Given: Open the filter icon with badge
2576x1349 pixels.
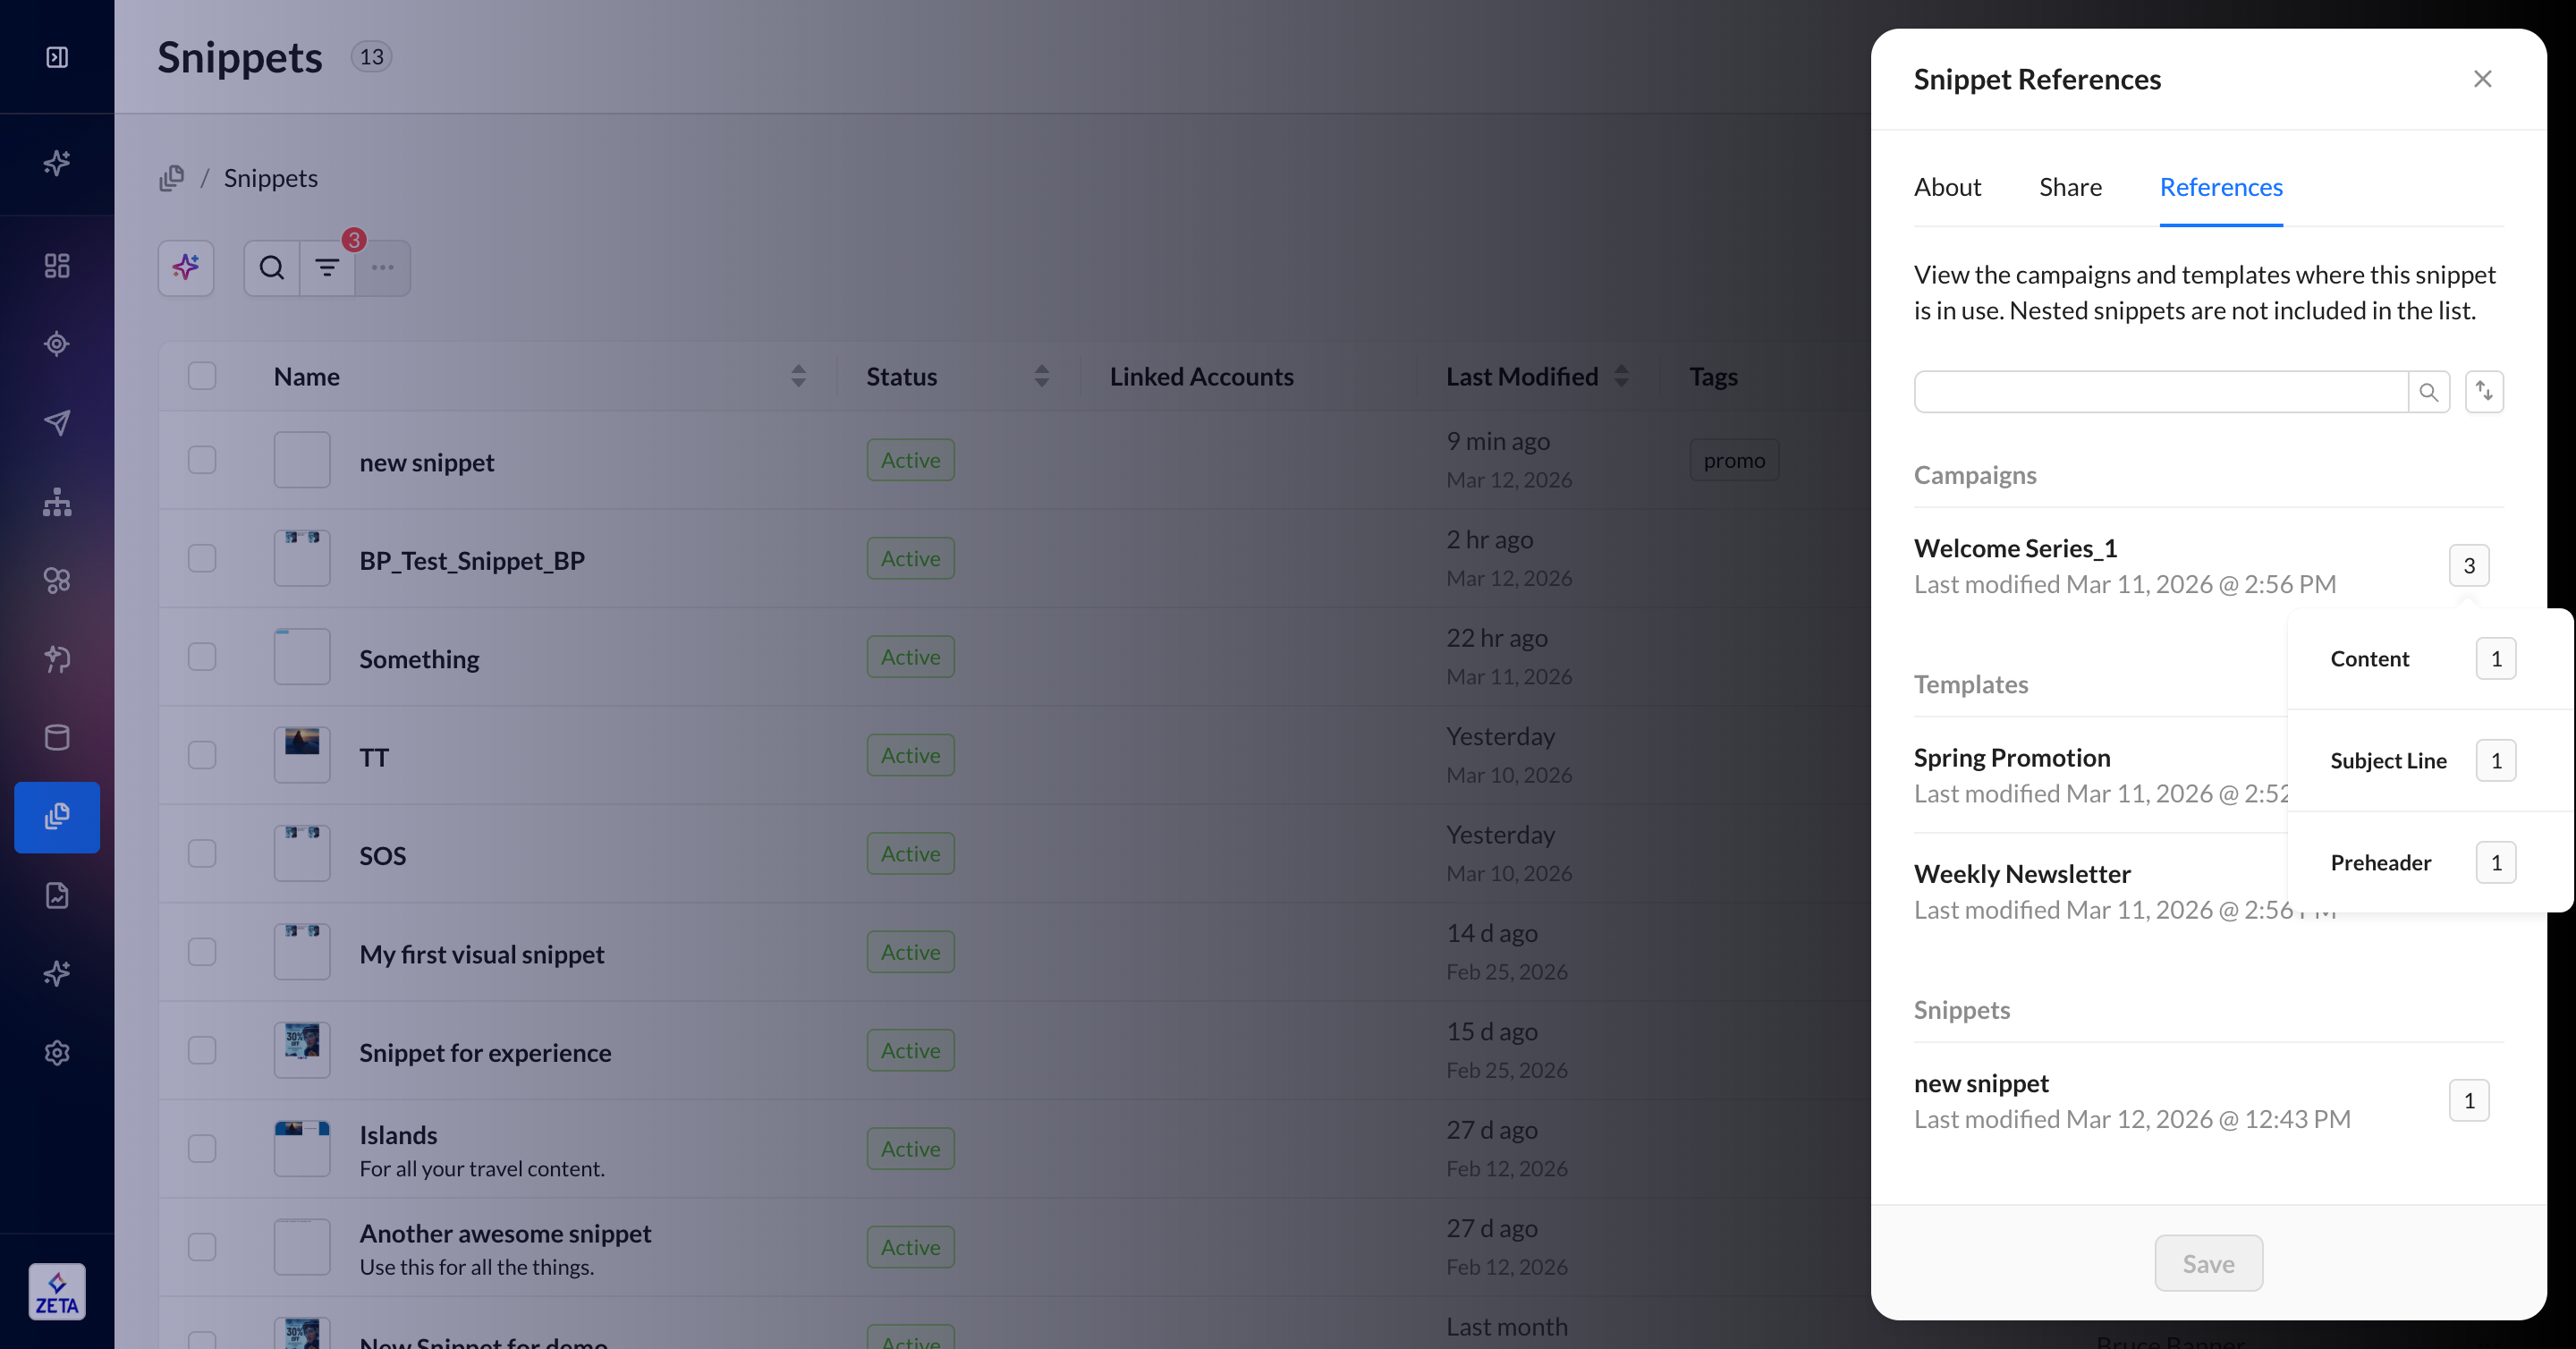Looking at the screenshot, I should click(327, 267).
